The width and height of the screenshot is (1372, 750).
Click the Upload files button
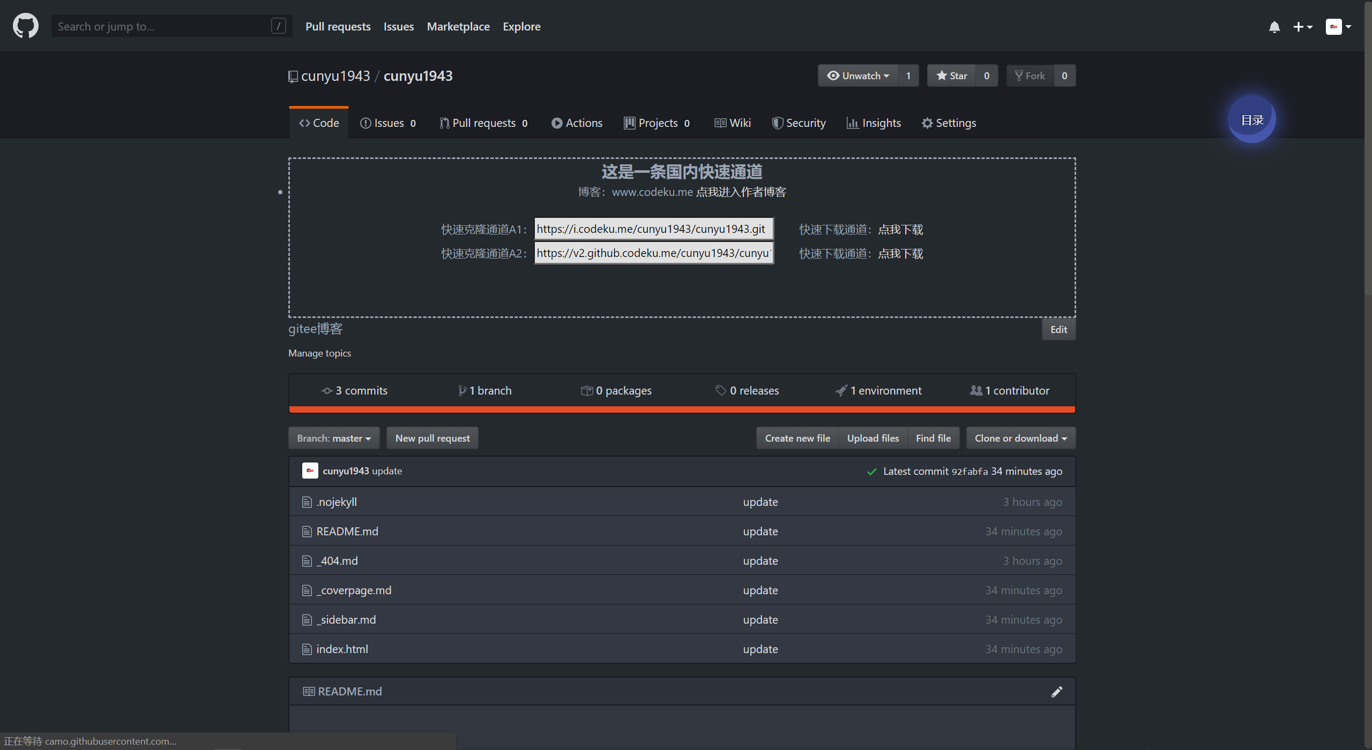point(873,438)
